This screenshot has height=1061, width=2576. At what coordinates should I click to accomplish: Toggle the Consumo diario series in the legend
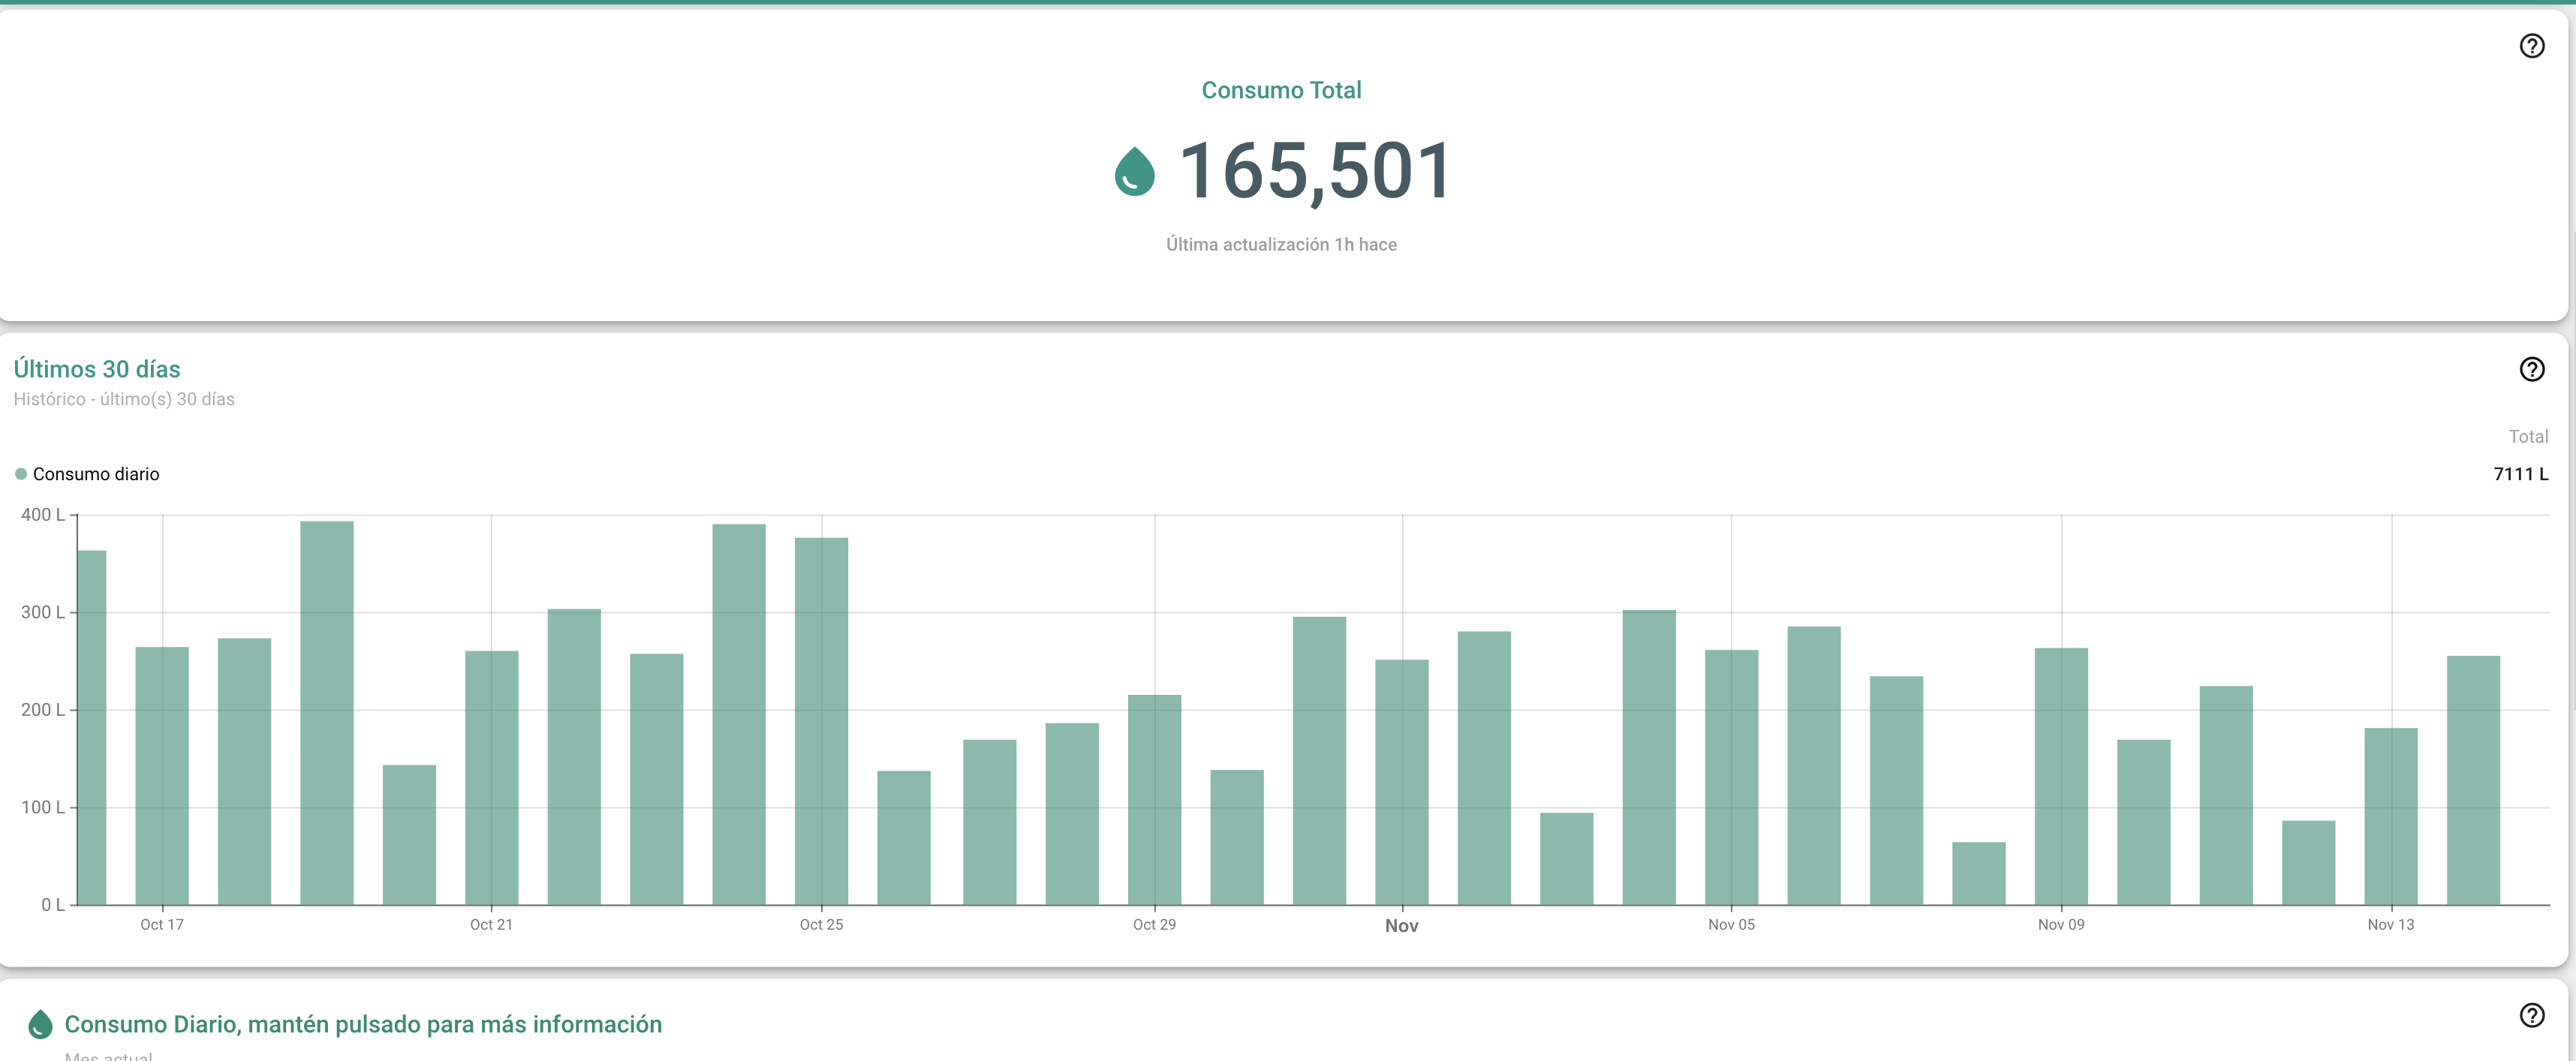tap(95, 473)
